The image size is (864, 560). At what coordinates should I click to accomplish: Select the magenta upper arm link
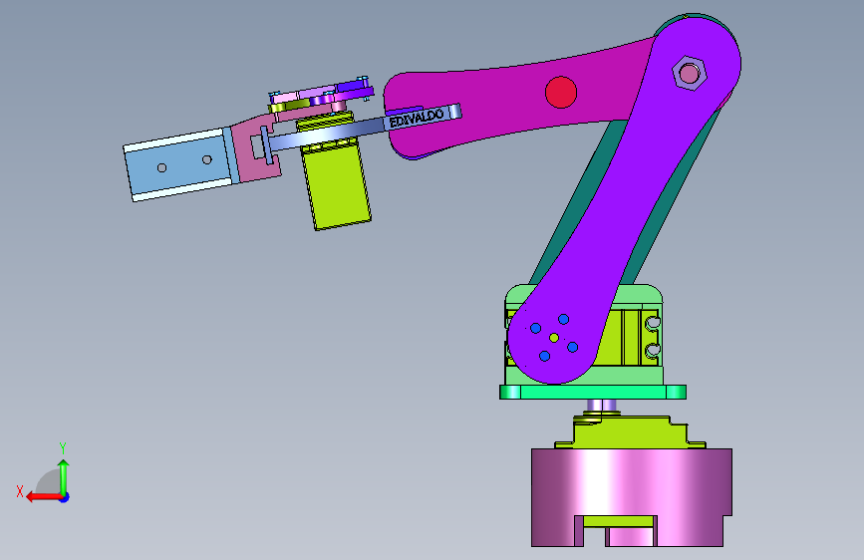click(496, 105)
